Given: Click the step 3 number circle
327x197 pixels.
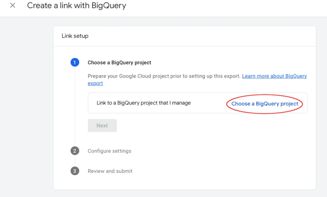Looking at the screenshot, I should (x=75, y=171).
